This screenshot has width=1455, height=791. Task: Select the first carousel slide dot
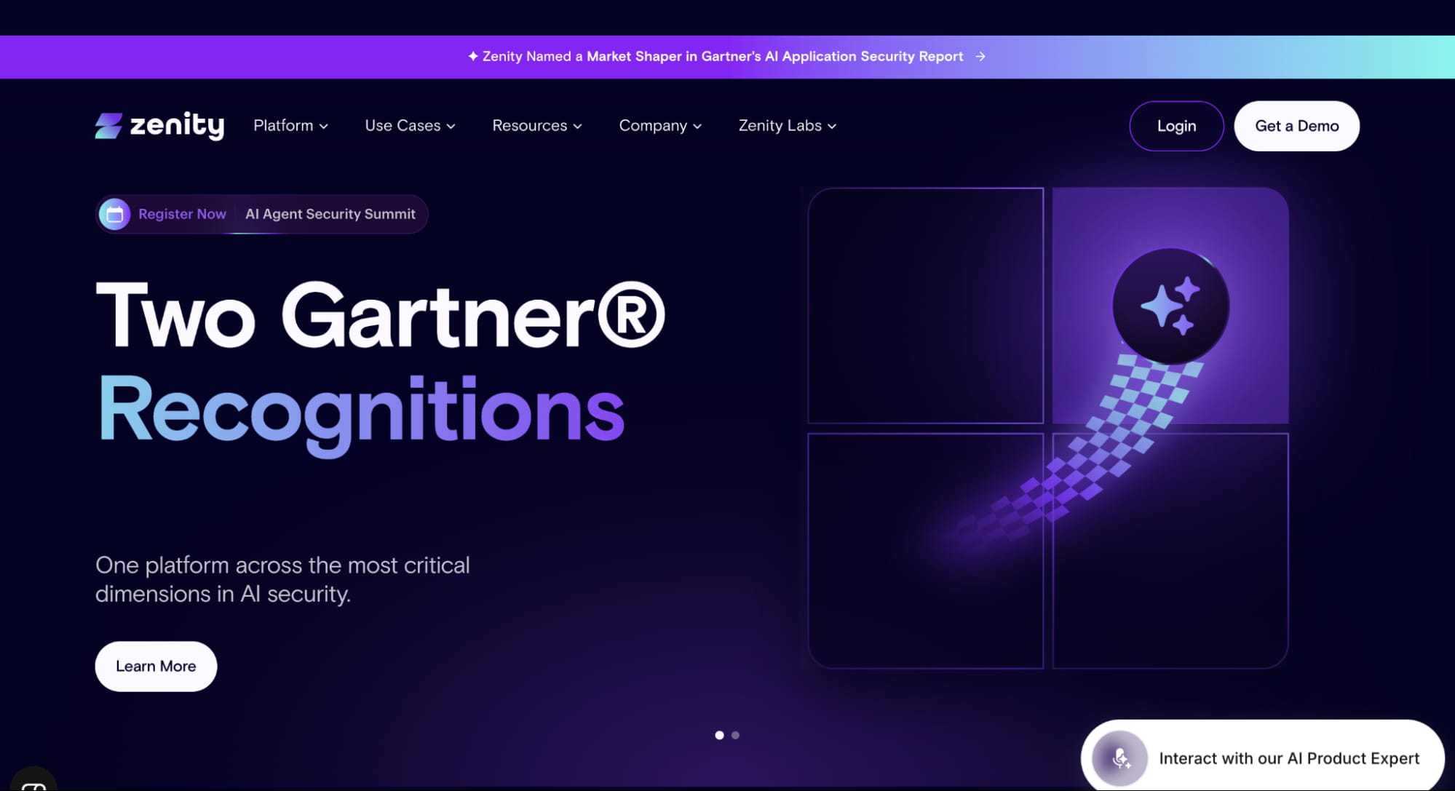coord(719,735)
